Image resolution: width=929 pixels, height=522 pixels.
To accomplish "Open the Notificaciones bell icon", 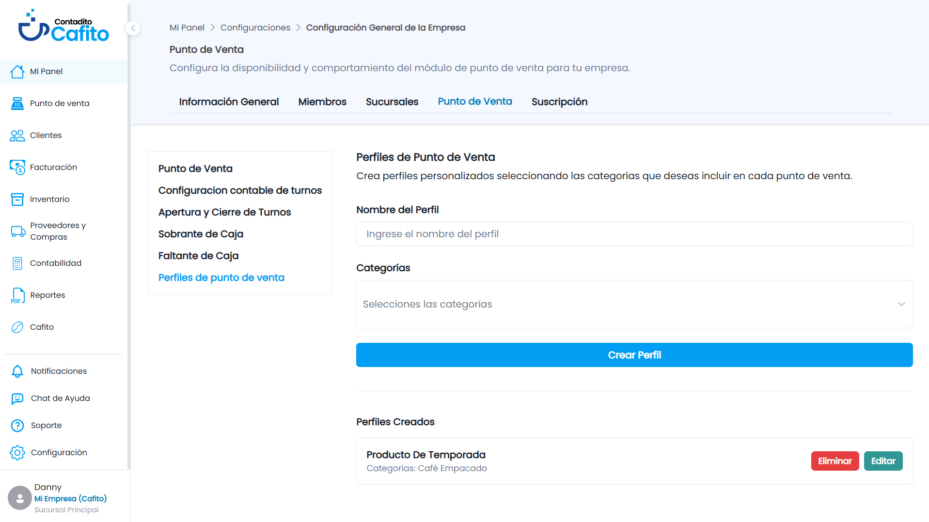I will (x=17, y=371).
